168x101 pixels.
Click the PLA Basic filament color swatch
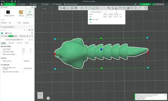click(2, 33)
